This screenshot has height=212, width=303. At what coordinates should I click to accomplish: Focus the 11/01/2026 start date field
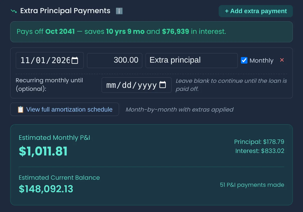click(x=50, y=60)
